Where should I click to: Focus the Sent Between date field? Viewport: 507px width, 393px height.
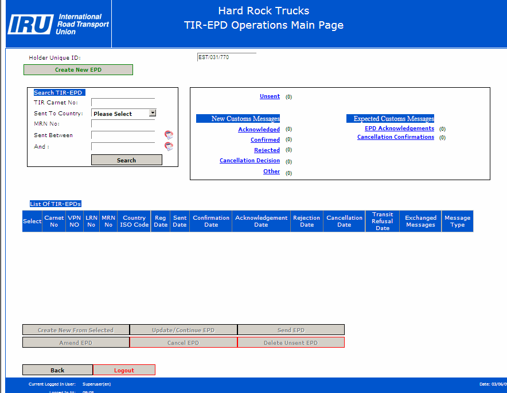(123, 135)
